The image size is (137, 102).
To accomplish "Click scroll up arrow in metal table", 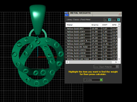I will coord(119,24).
